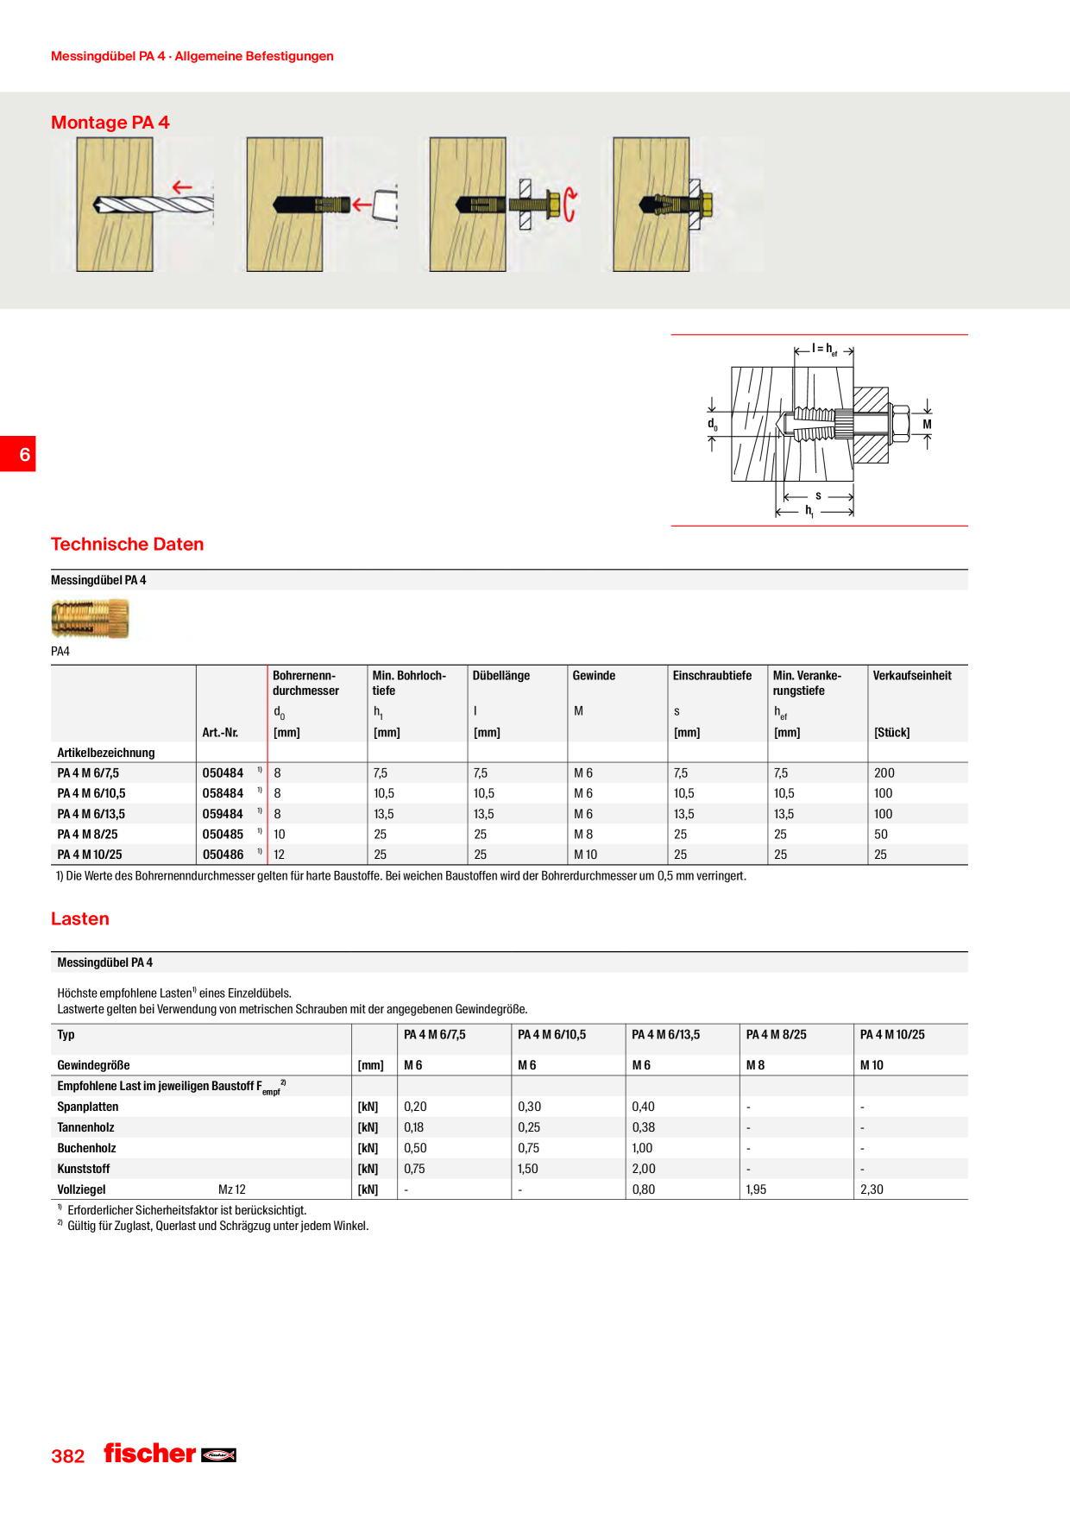
Task: Click Verkaufseinheit value 200
Action: coord(884,773)
